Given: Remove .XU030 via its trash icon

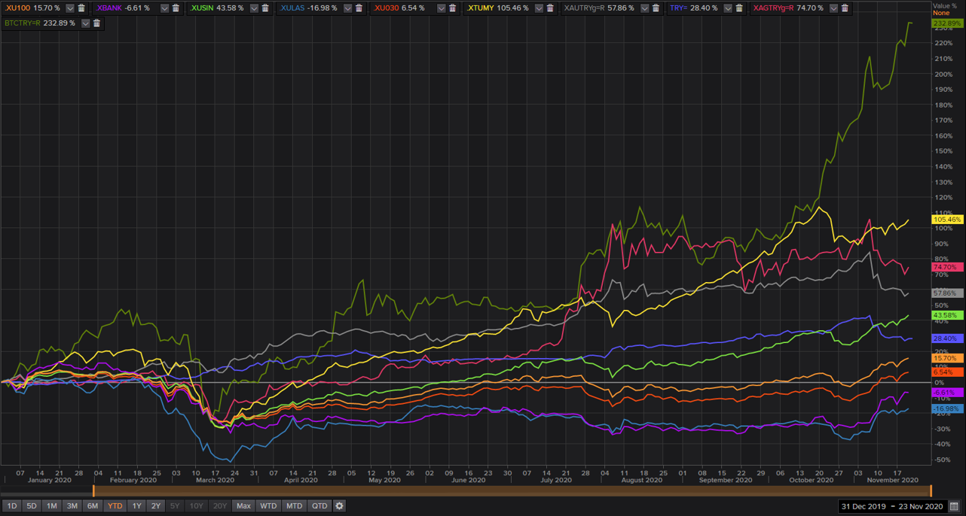Looking at the screenshot, I should tap(452, 8).
